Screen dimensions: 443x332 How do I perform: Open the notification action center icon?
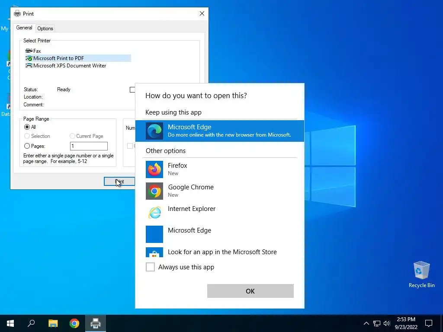pos(429,323)
